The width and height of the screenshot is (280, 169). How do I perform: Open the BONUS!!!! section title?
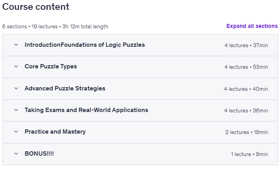pos(39,154)
